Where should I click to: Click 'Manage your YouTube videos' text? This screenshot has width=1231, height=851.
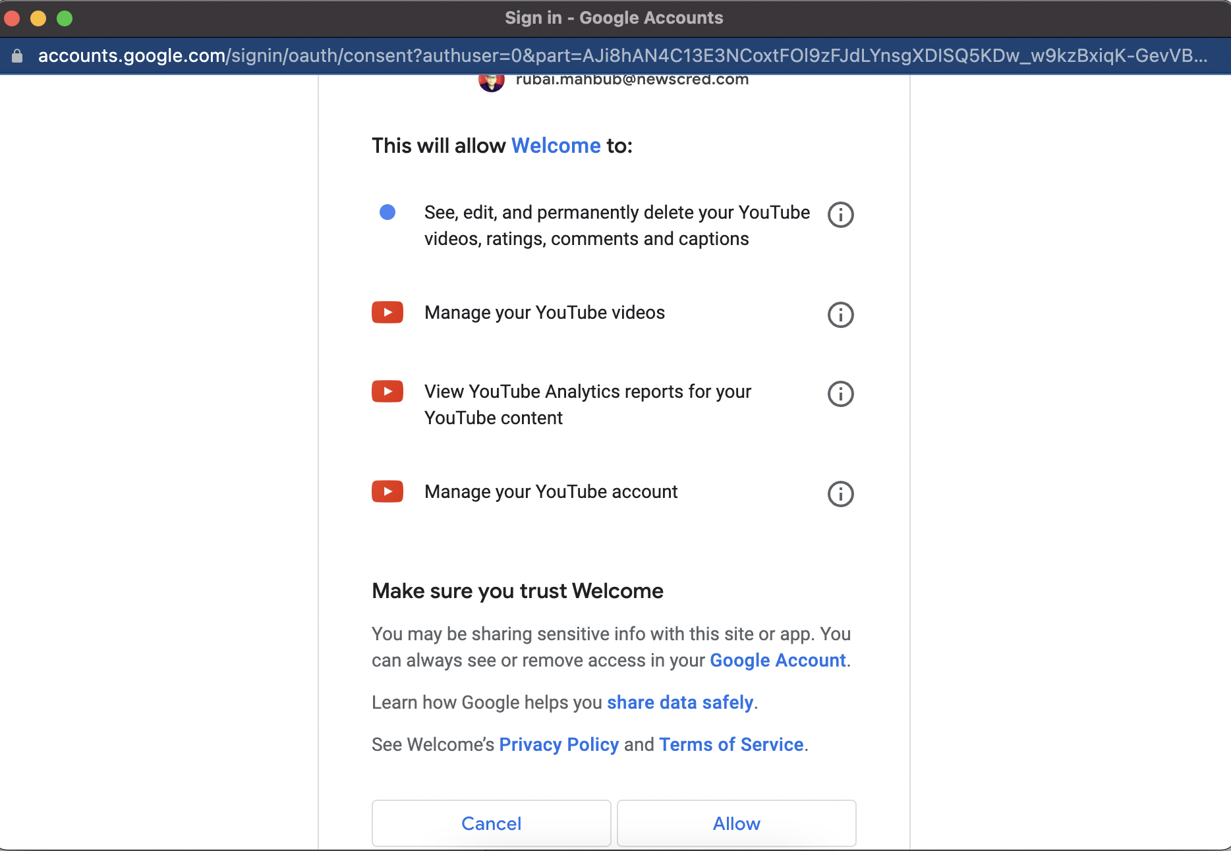click(545, 312)
